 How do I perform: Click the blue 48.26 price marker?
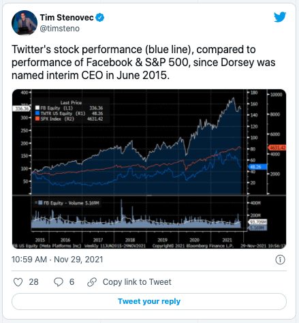(x=257, y=167)
